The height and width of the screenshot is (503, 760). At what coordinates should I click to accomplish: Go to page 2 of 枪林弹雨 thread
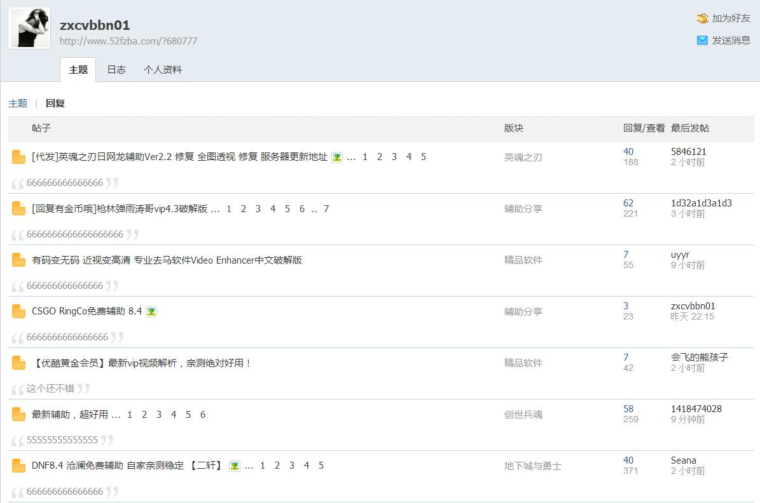(x=244, y=209)
